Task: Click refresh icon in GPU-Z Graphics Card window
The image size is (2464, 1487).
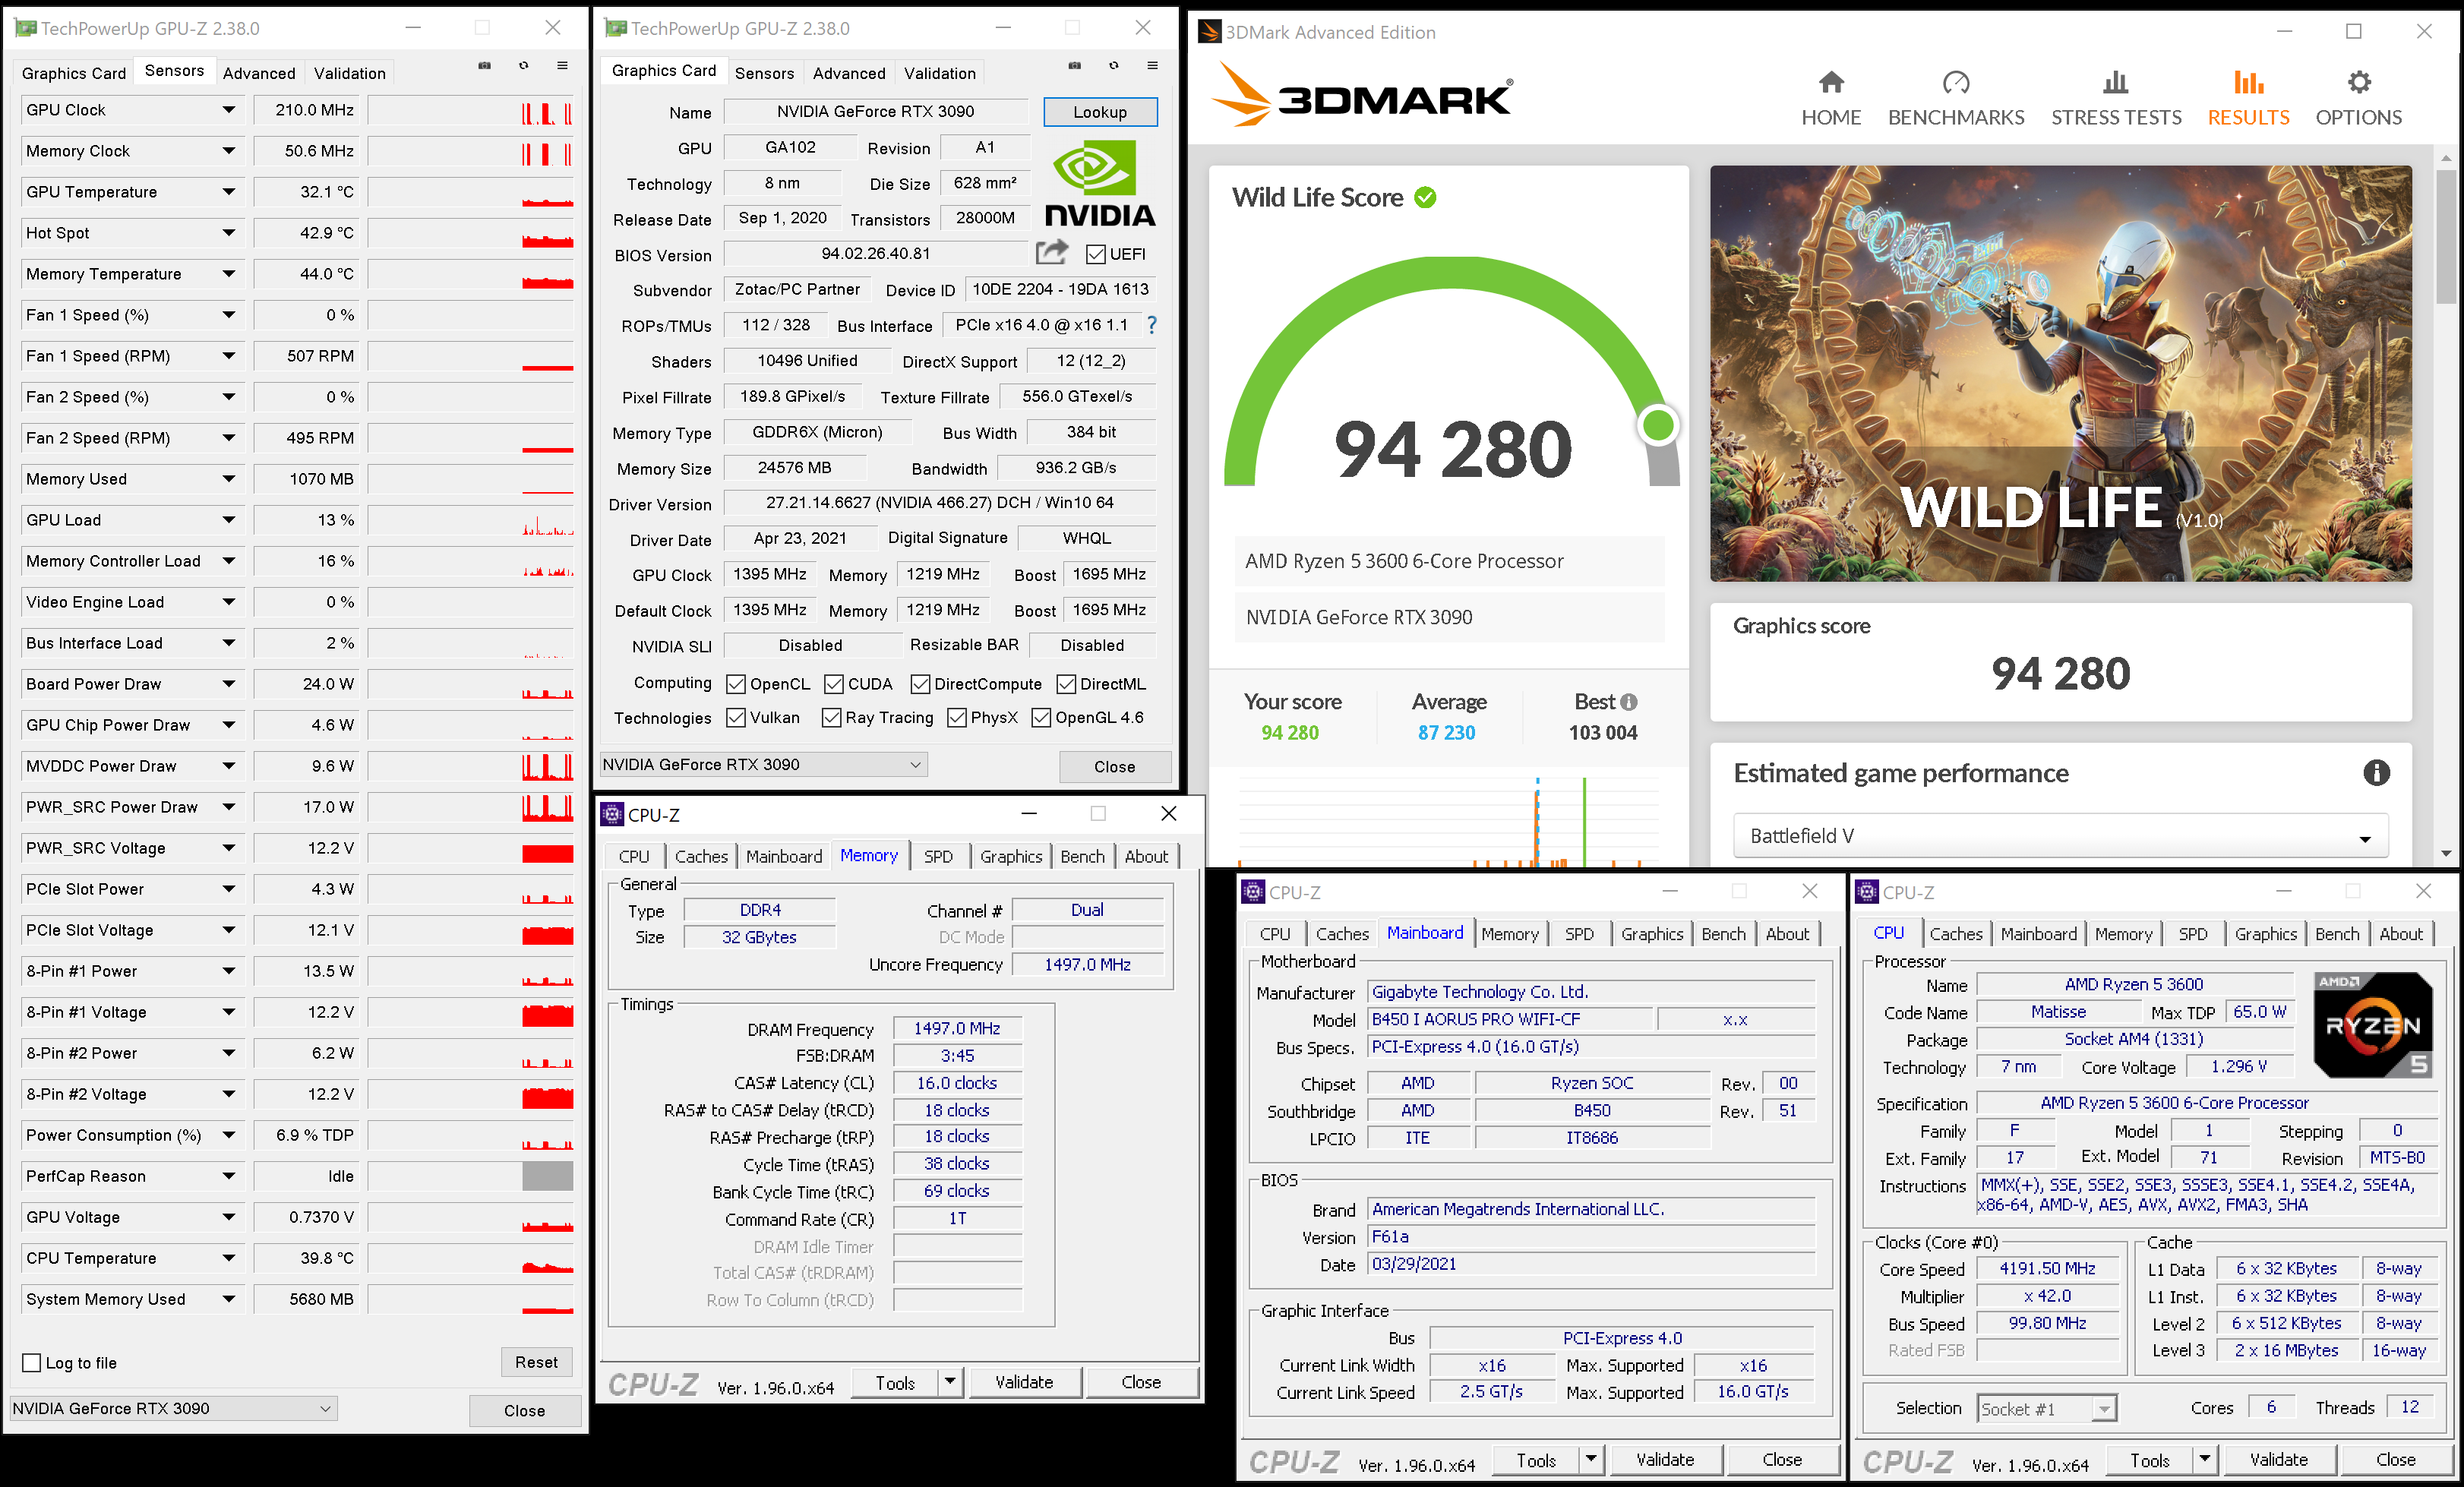Action: [1113, 66]
